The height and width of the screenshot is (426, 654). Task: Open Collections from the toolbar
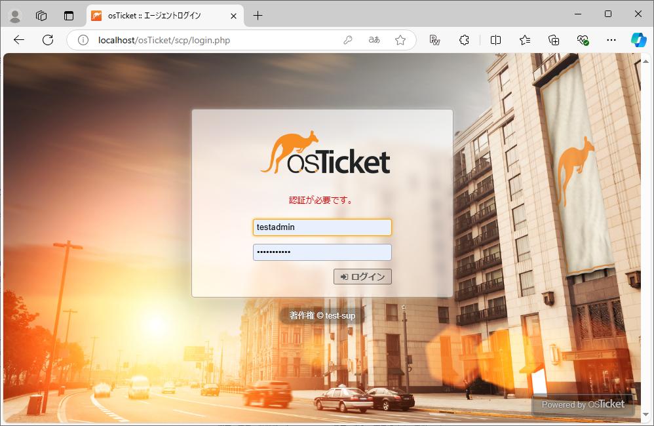pos(554,40)
